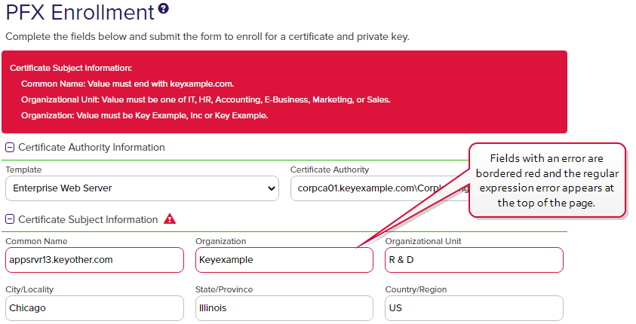The height and width of the screenshot is (324, 636).
Task: Click the City/Locality field with Chicago
Action: [94, 308]
